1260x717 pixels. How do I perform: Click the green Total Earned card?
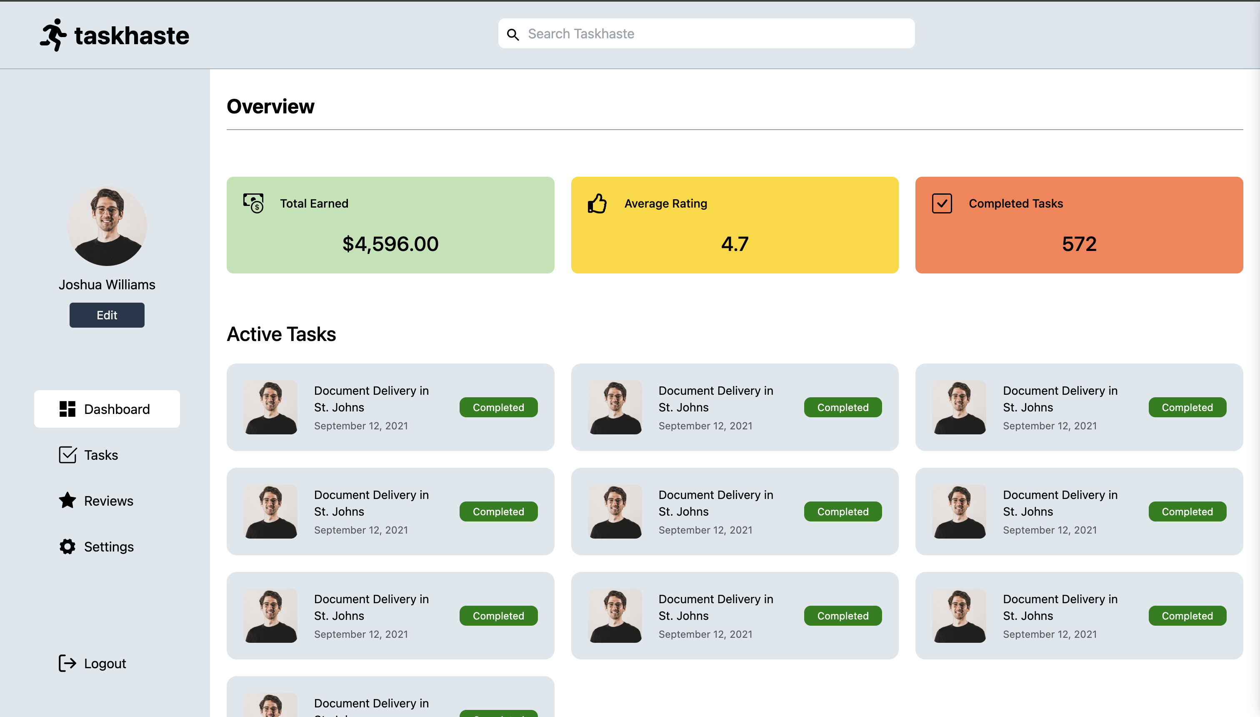(390, 225)
